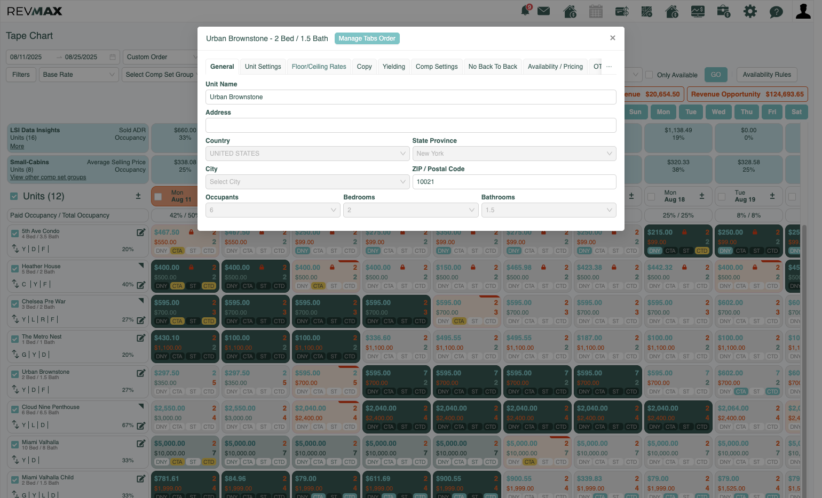Switch to the Unit Settings tab
This screenshot has width=822, height=498.
(263, 67)
